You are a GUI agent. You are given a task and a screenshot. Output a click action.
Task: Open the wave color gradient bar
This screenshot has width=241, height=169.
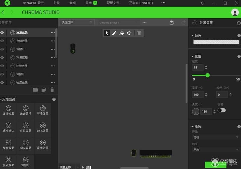pyautogui.click(x=216, y=42)
